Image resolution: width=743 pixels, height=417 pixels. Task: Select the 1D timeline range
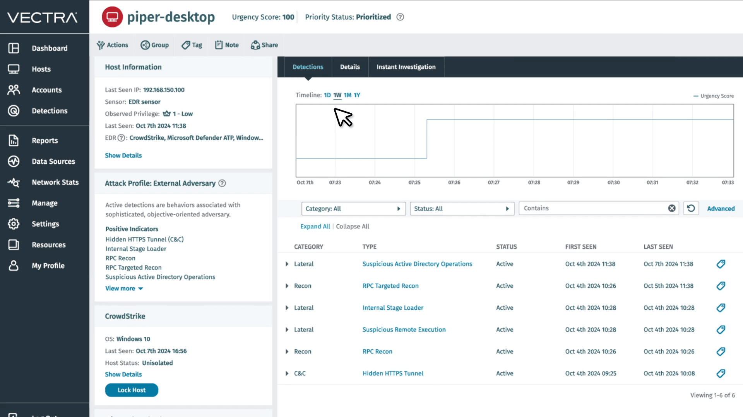(327, 95)
